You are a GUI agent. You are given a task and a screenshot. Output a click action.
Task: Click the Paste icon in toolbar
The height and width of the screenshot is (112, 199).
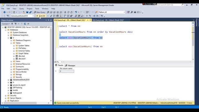[72, 12]
